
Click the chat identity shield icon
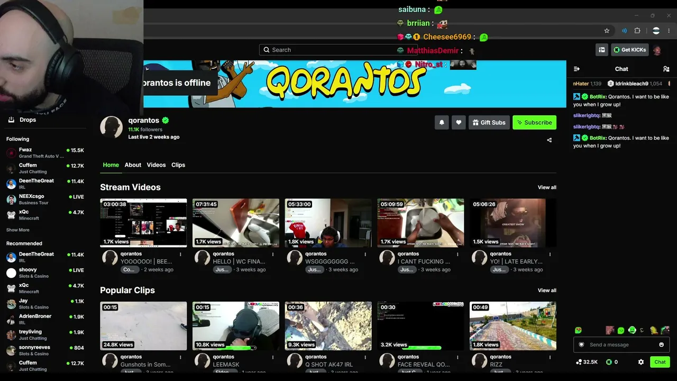coord(581,344)
